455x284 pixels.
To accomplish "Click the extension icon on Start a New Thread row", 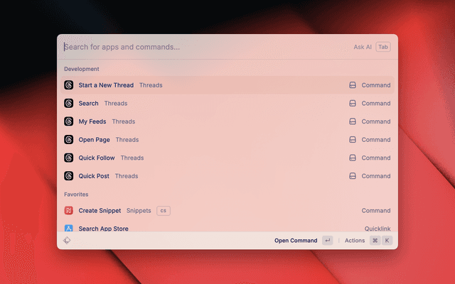I will click(x=352, y=85).
